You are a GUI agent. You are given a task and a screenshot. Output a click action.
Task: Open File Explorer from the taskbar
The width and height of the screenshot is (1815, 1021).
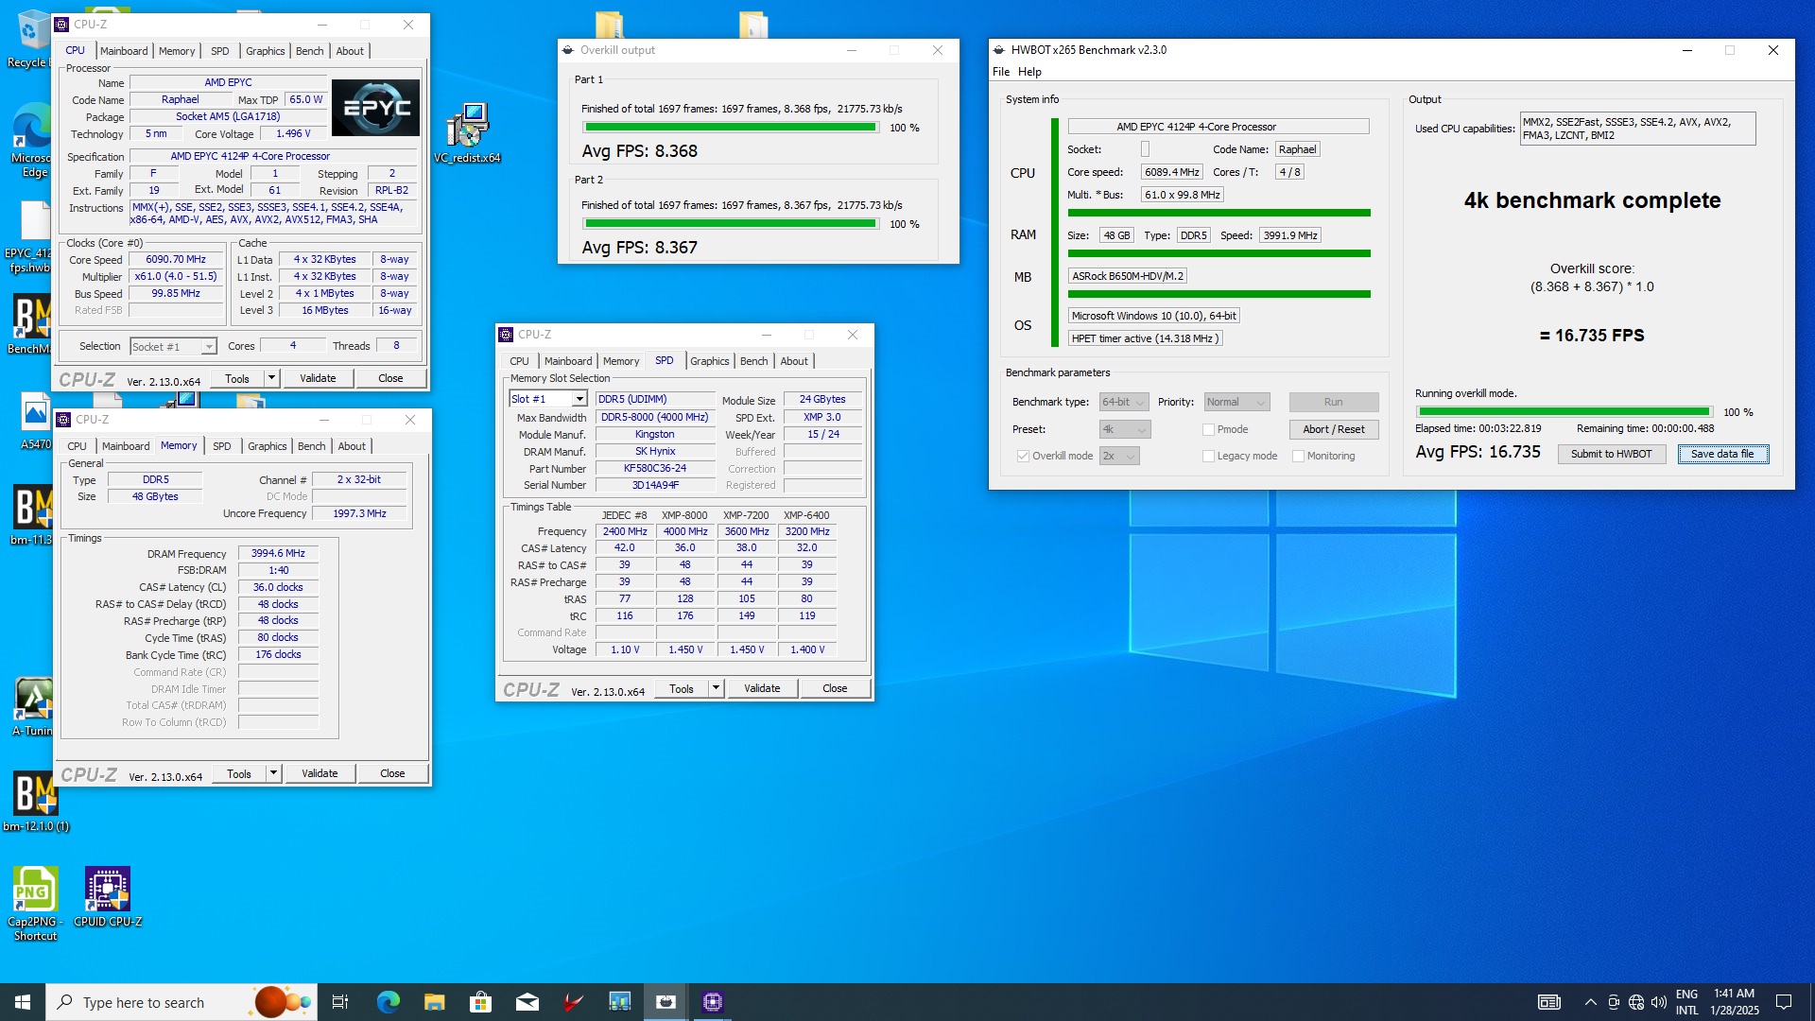click(x=434, y=1002)
